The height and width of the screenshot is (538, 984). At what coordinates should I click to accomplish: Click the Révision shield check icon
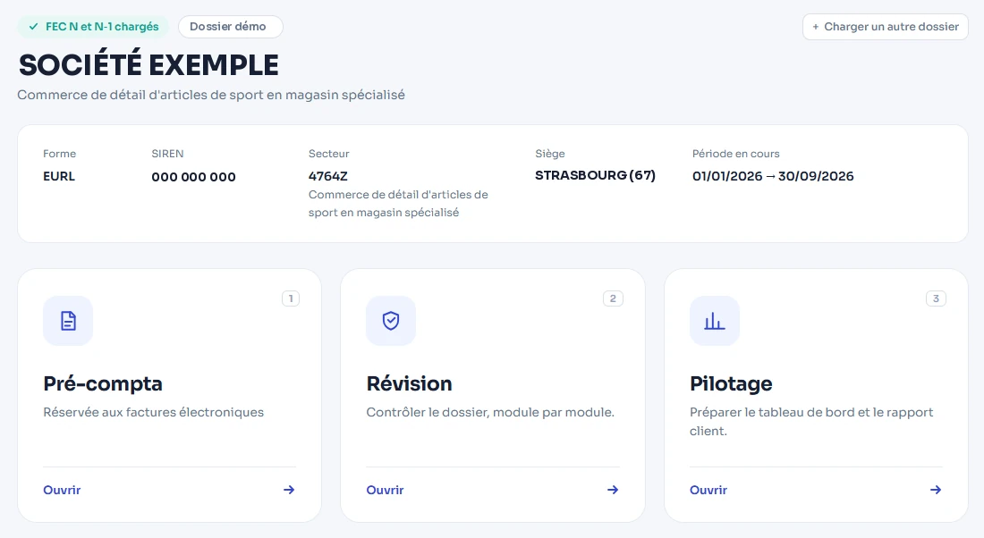click(391, 321)
